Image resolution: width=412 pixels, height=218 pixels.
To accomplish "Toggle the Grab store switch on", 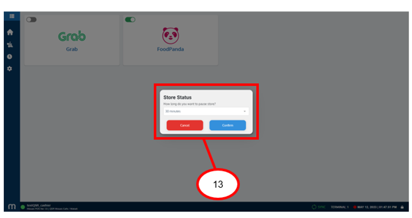I will click(x=31, y=20).
